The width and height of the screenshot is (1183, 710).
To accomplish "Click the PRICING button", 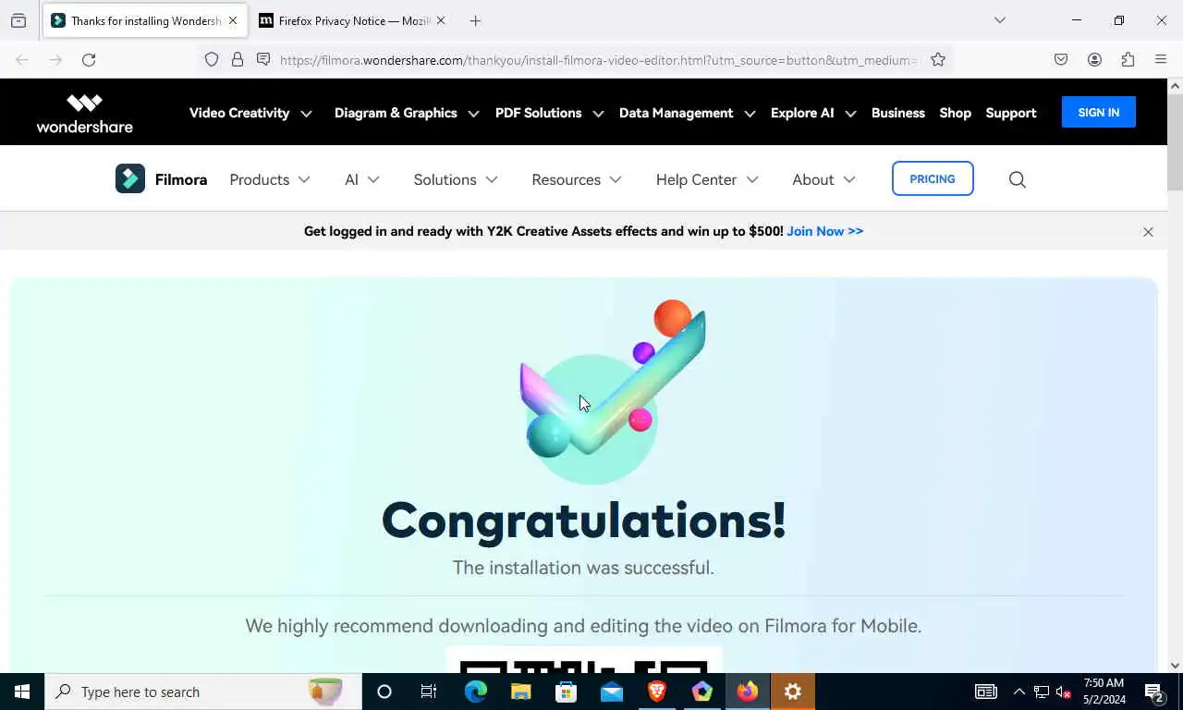I will tap(933, 178).
